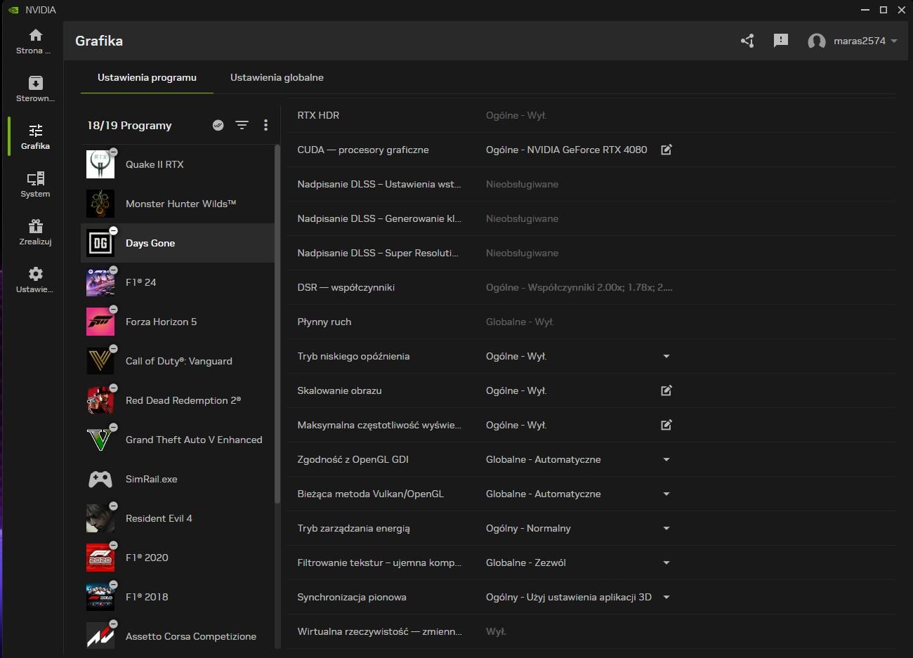Click the remove badge on Quake II RTX

pyautogui.click(x=113, y=152)
